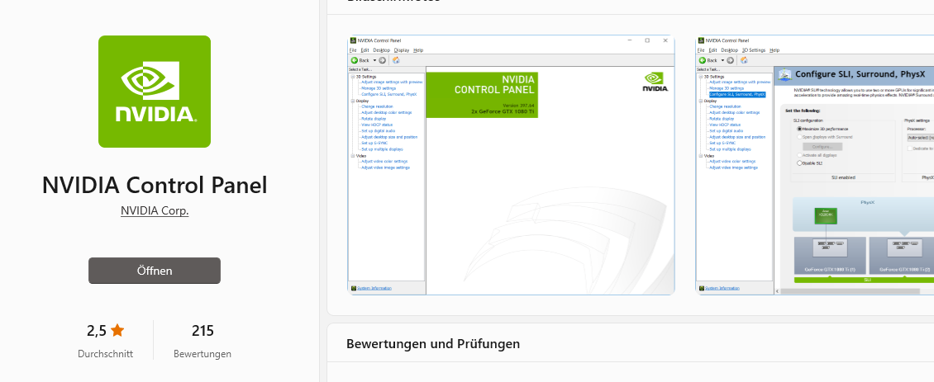Click the Bewertungen und Prüfungen heading

click(433, 344)
